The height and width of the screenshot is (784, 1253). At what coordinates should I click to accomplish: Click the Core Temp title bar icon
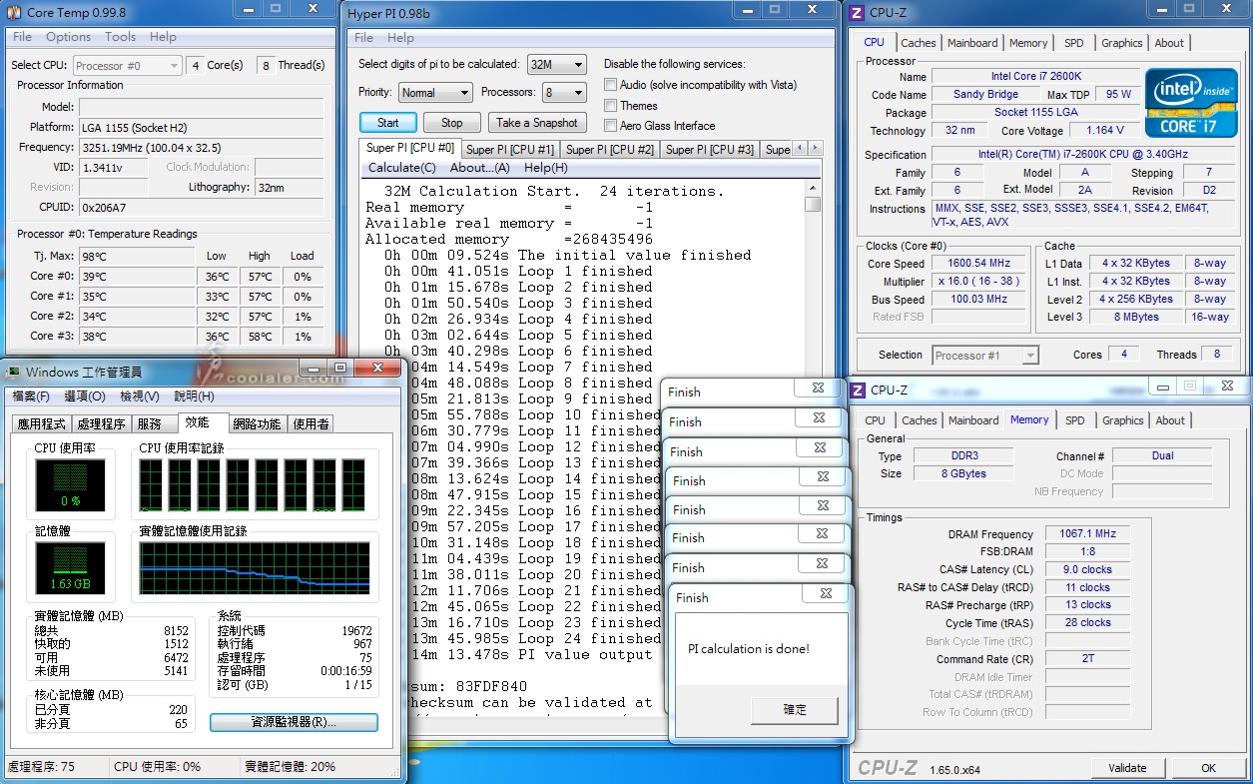(x=14, y=11)
